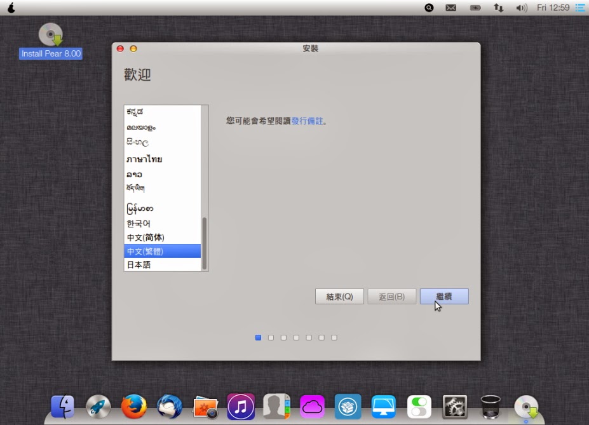
Task: Click the language list scrollbar thumb
Action: (x=205, y=243)
